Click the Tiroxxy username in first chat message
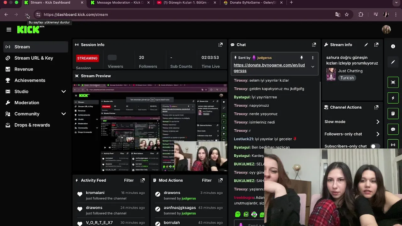402x226 pixels. (x=241, y=80)
